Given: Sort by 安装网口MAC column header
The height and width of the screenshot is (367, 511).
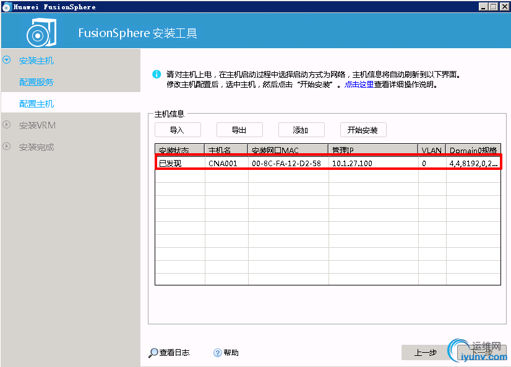Looking at the screenshot, I should (288, 149).
